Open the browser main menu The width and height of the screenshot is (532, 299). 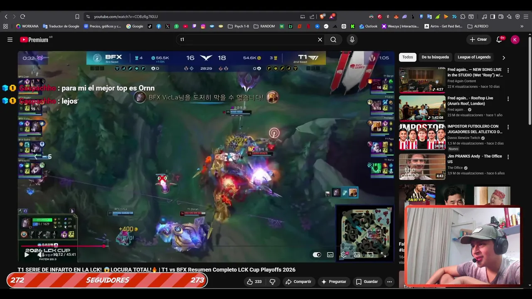click(526, 17)
